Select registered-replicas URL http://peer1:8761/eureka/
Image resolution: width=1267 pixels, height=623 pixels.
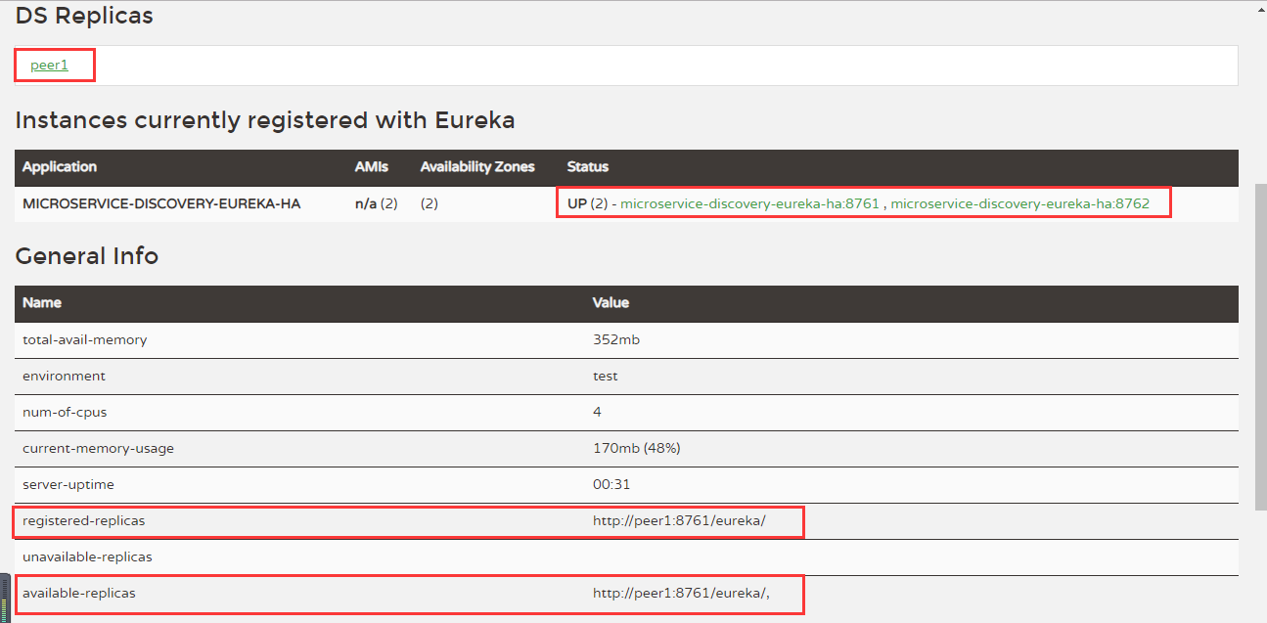[679, 520]
